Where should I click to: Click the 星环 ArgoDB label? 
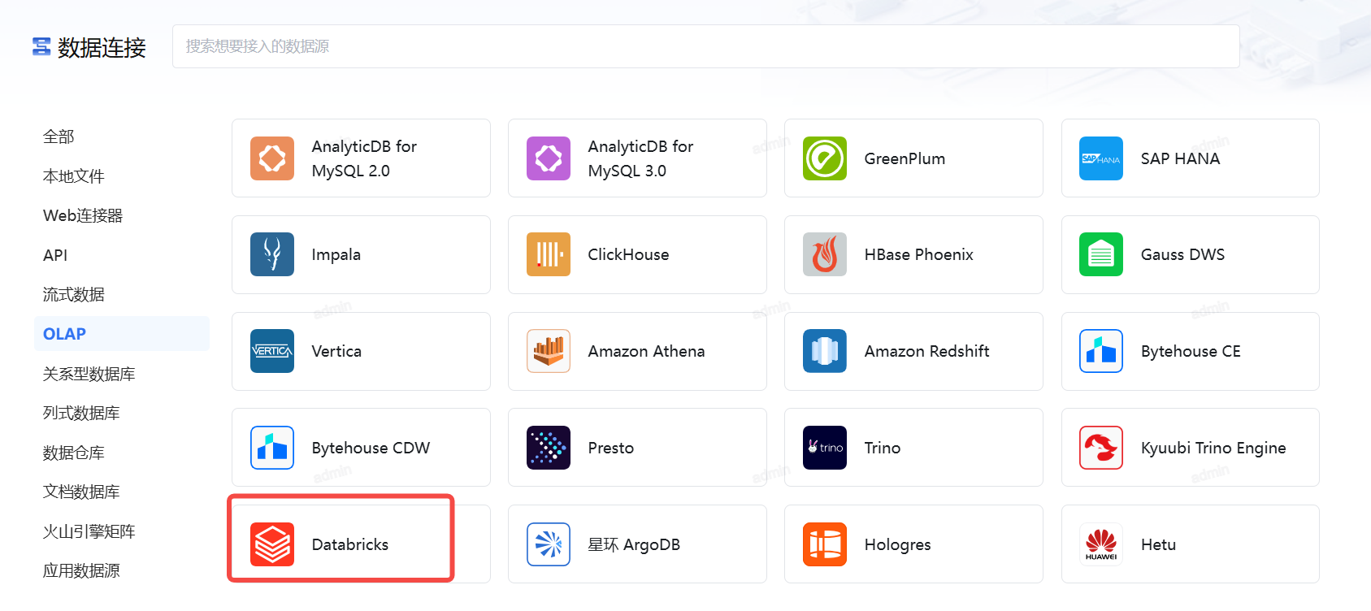coord(634,544)
